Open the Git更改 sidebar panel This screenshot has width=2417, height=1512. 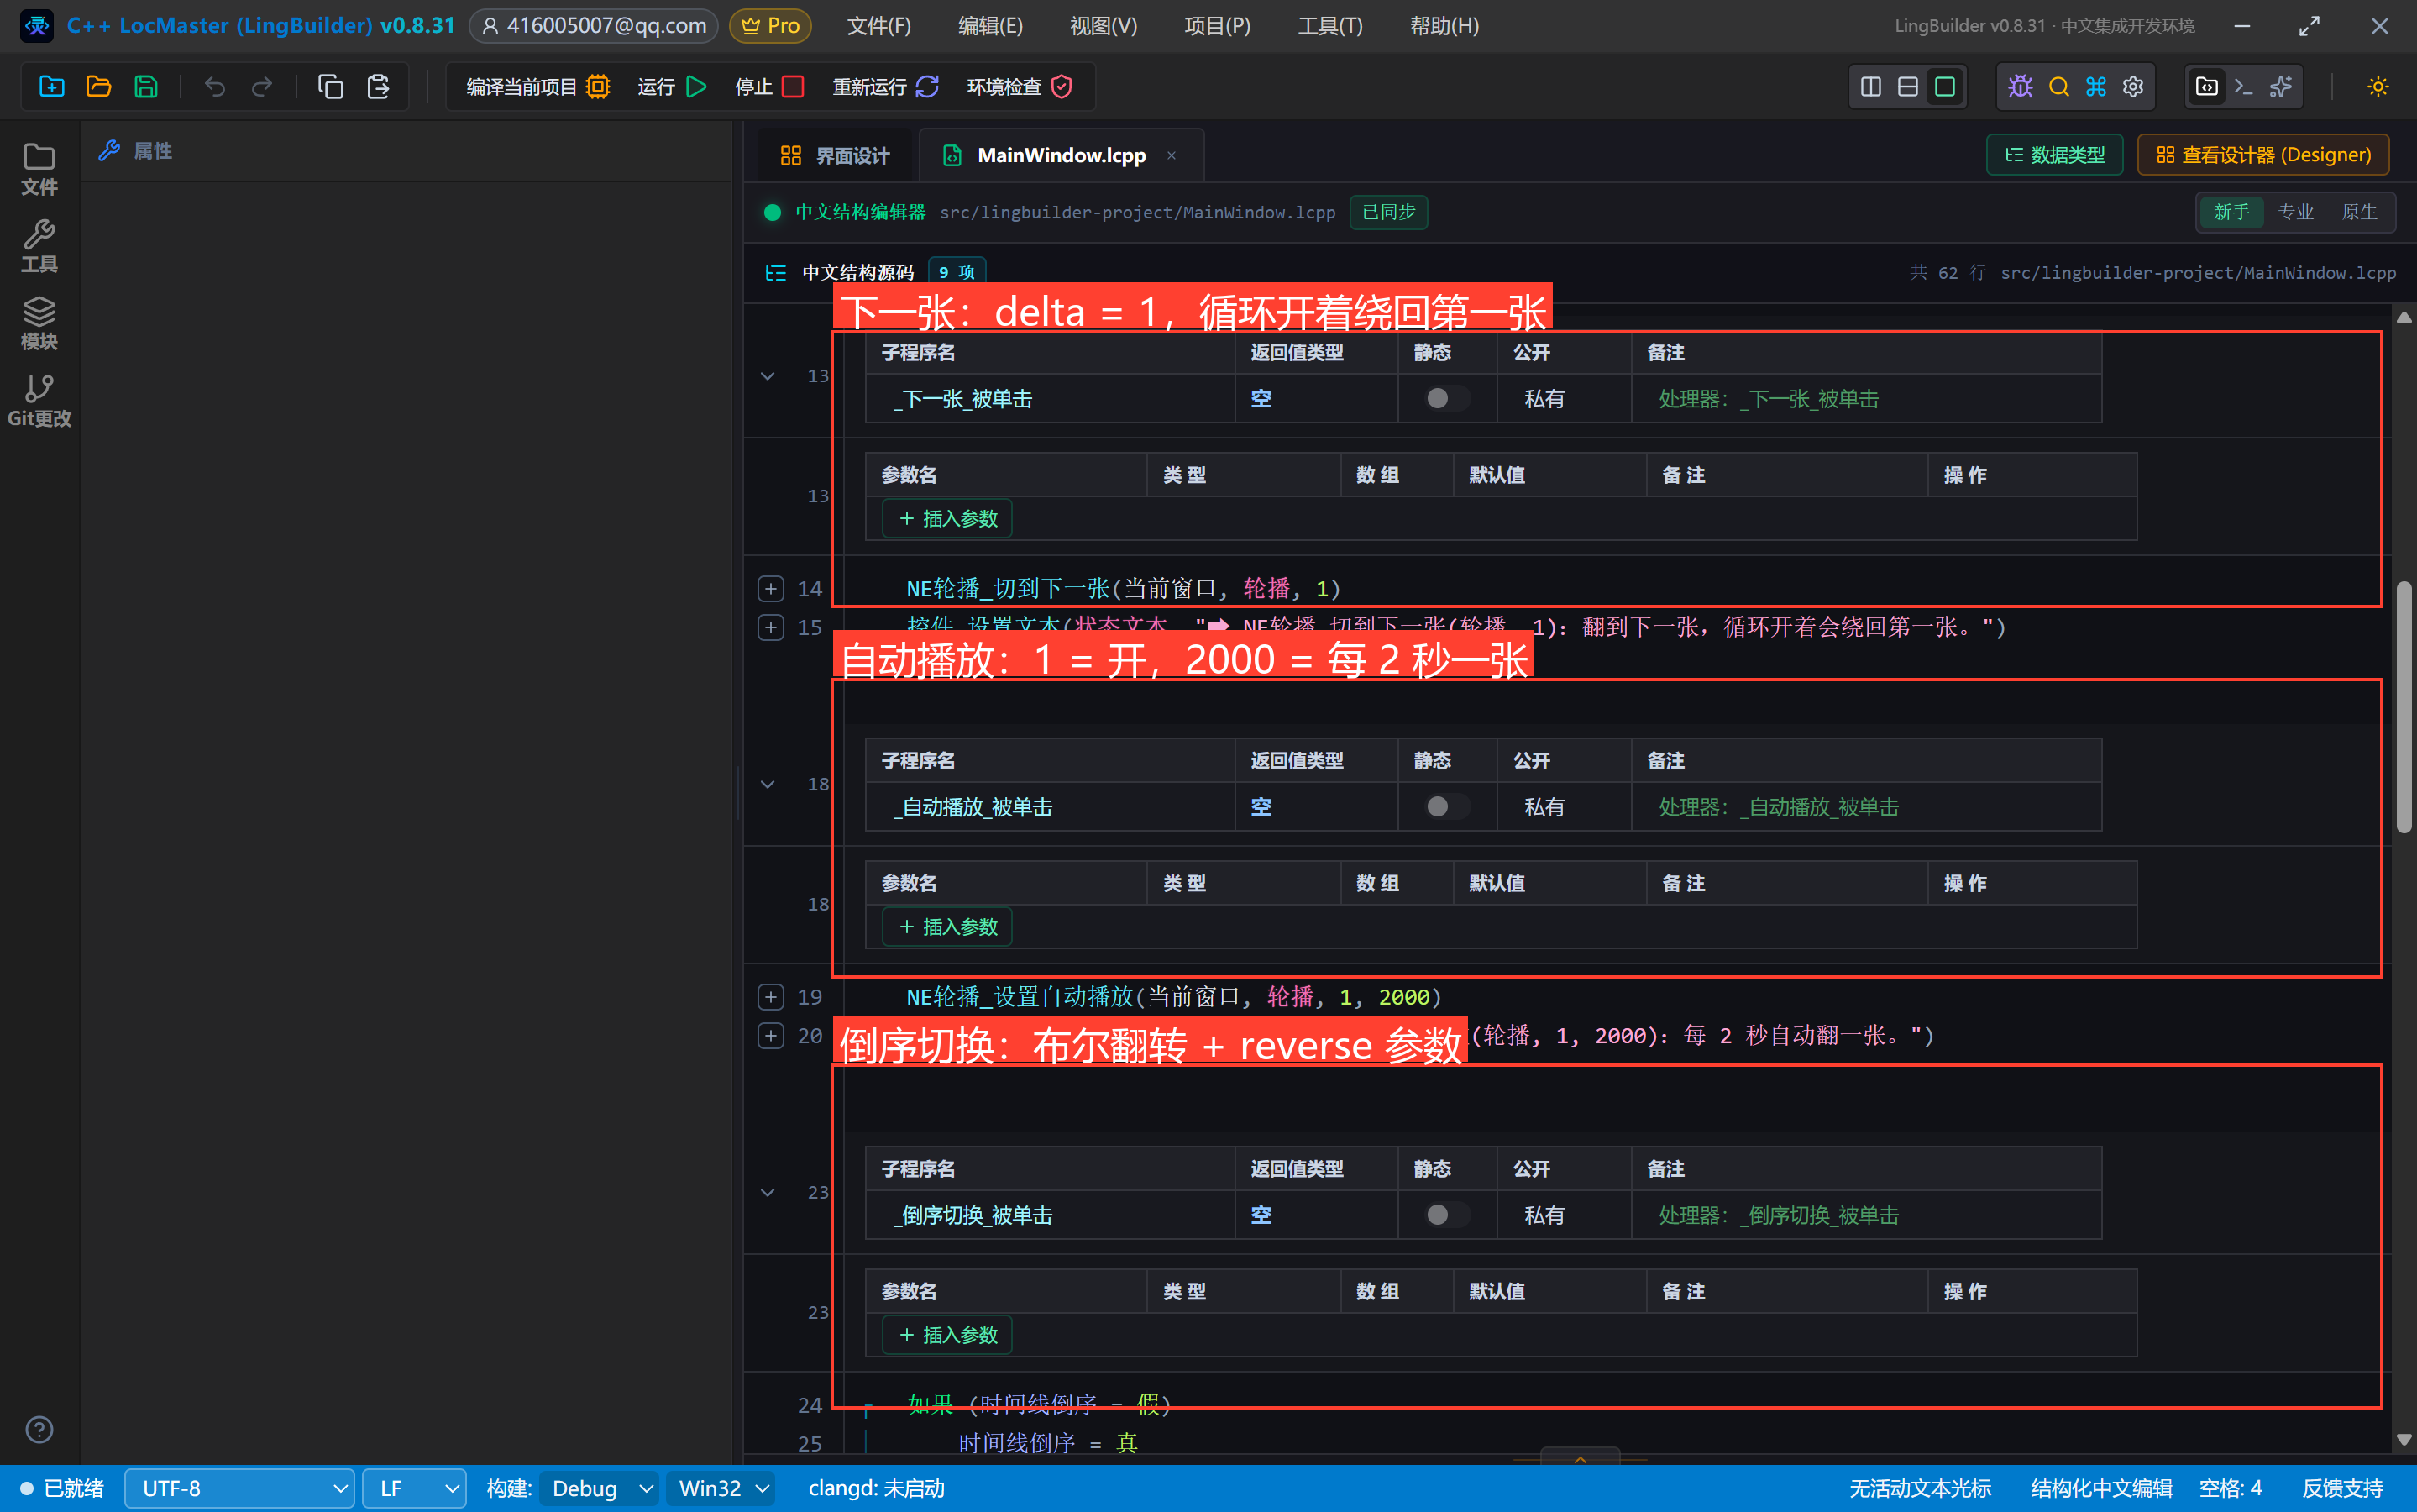39,401
